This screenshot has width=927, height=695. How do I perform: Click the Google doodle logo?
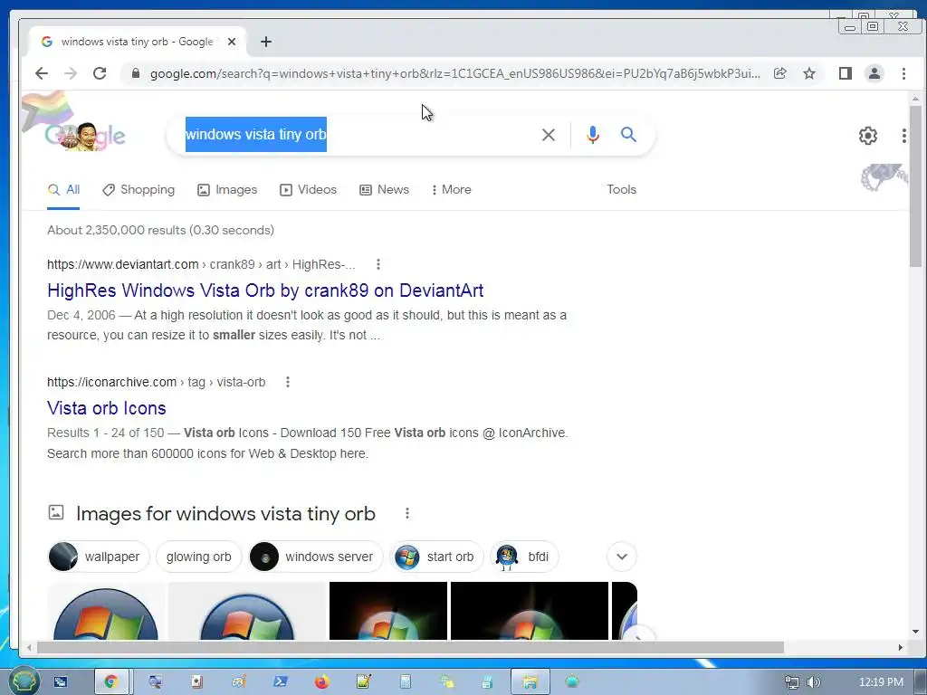[x=84, y=136]
